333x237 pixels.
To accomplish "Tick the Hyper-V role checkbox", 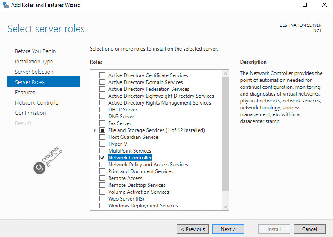I will pyautogui.click(x=102, y=144).
